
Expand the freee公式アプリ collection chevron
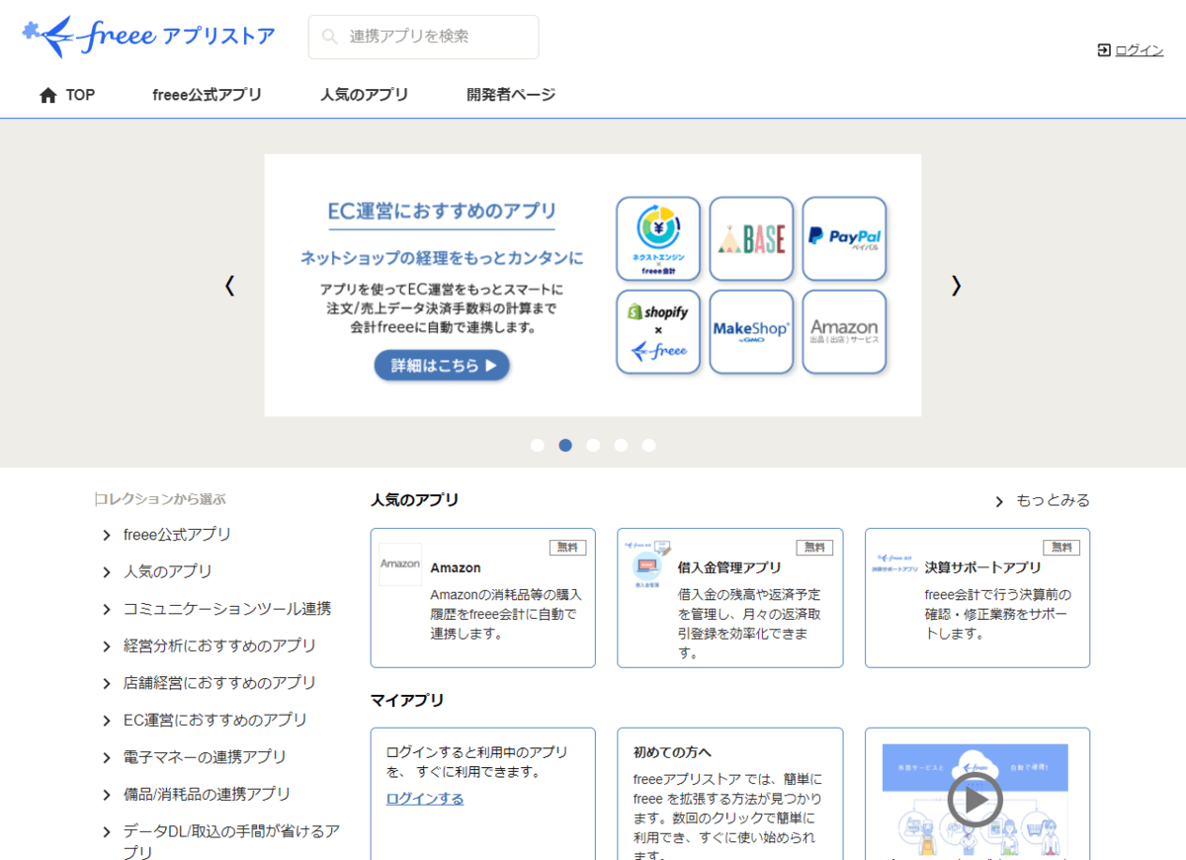point(107,535)
